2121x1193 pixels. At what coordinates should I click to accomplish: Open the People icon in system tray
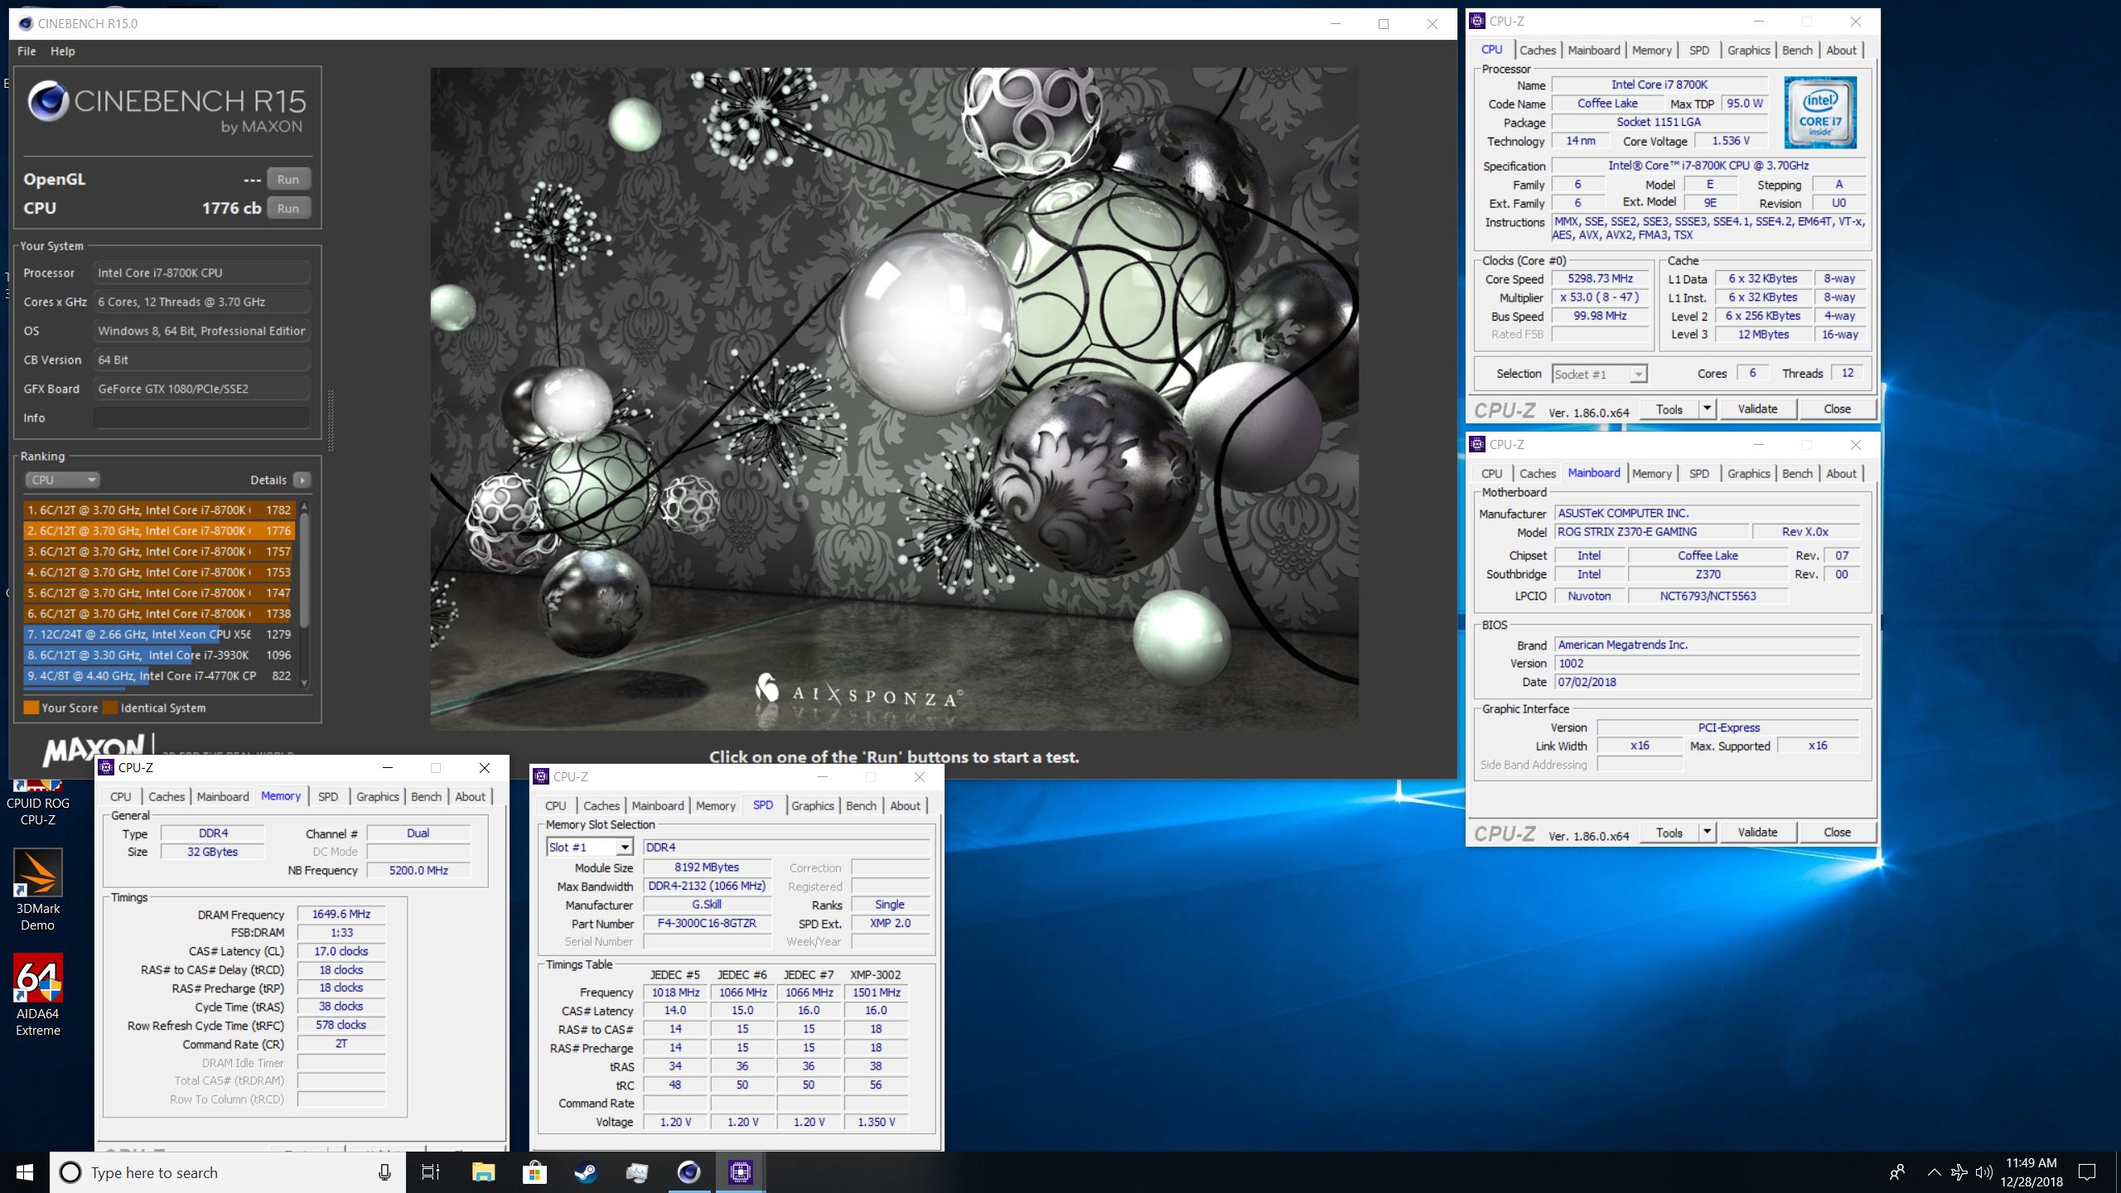(1896, 1172)
